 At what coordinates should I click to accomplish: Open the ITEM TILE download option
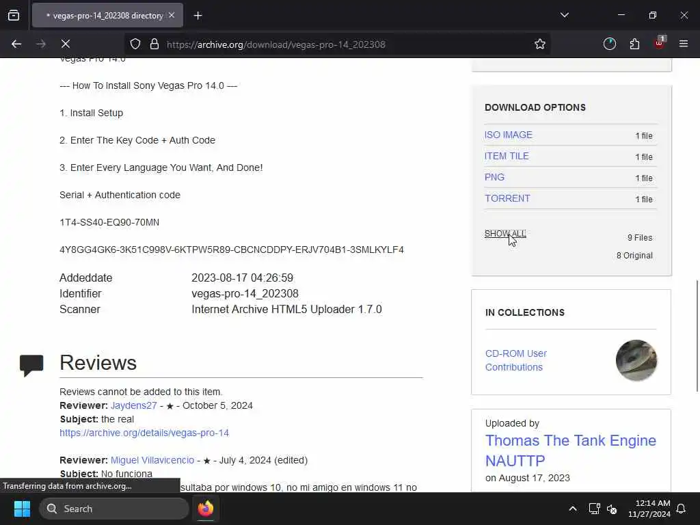[507, 156]
